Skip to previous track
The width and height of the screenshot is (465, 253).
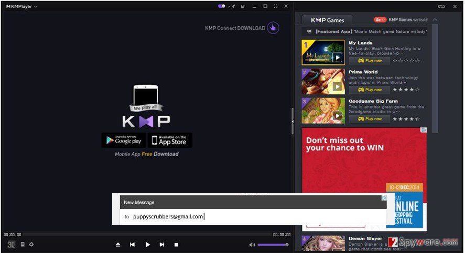pyautogui.click(x=132, y=245)
